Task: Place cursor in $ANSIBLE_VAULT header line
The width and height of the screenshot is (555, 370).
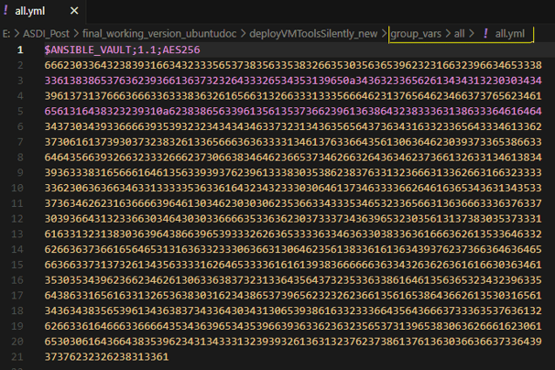Action: (x=122, y=50)
